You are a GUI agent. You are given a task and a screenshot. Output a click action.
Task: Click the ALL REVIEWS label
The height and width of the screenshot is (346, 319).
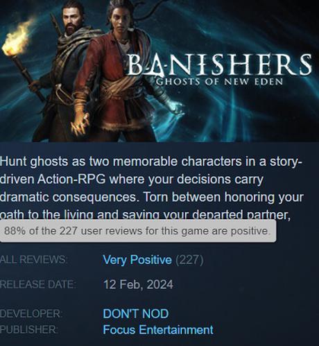coord(33,259)
